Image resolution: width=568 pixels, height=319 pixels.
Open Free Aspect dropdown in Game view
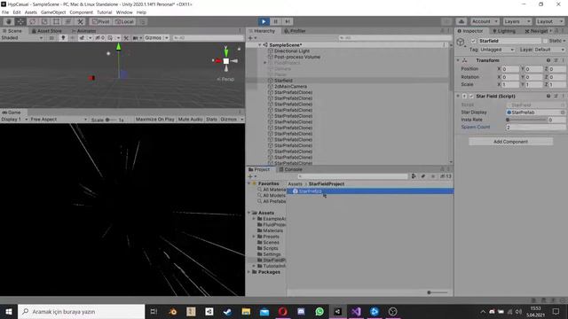click(59, 120)
